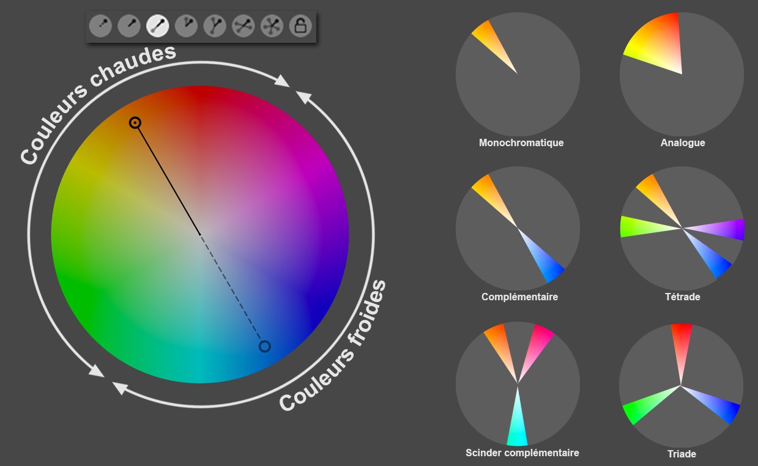758x466 pixels.
Task: Select the dashed-line monochromatic harmony icon
Action: pos(100,26)
